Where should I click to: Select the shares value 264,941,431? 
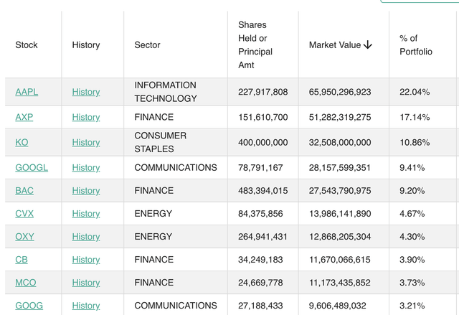pyautogui.click(x=262, y=237)
